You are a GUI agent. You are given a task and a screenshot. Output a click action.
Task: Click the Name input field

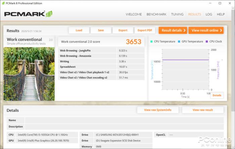coord(125,120)
